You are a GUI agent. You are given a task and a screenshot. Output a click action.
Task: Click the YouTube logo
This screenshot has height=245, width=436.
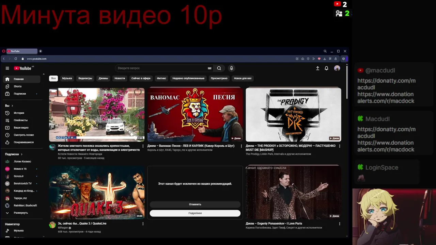(x=23, y=68)
